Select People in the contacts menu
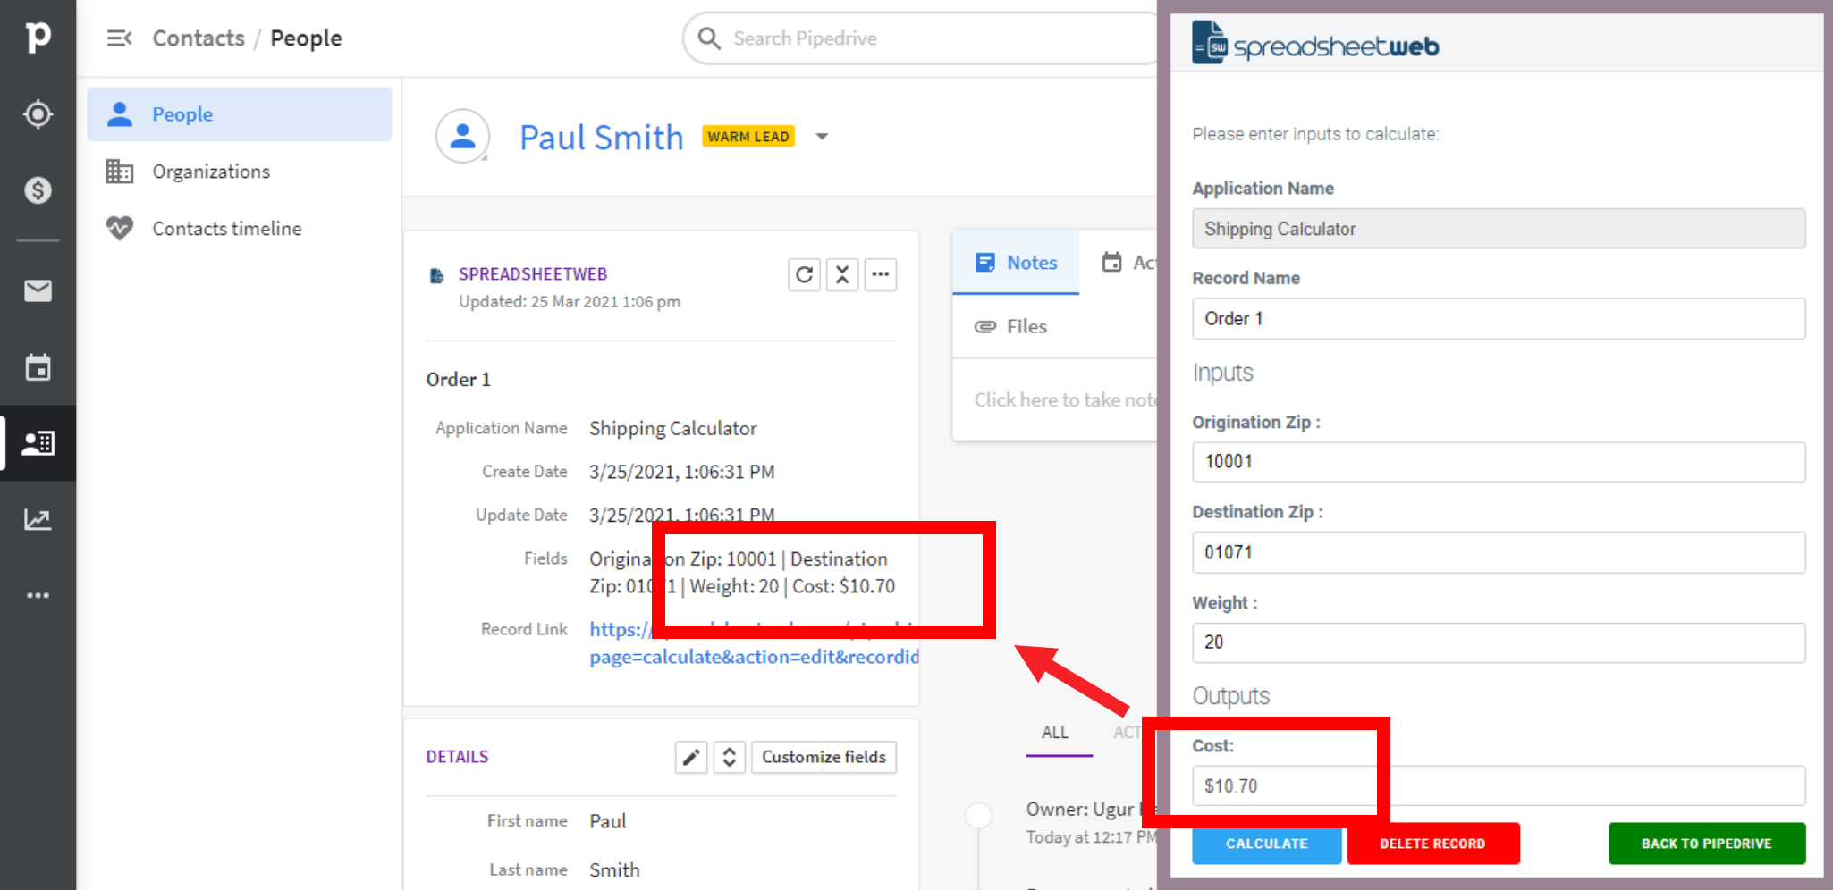Image resolution: width=1833 pixels, height=890 pixels. (240, 114)
